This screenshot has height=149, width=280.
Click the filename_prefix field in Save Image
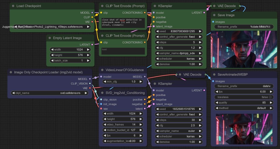pos(244,26)
